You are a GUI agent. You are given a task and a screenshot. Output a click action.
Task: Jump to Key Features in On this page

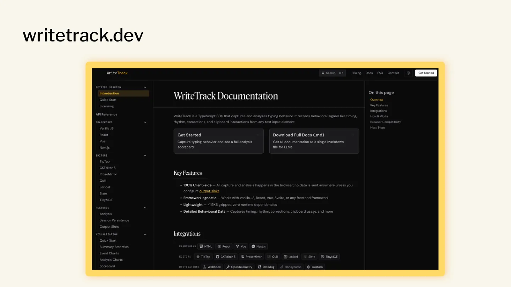click(x=379, y=105)
